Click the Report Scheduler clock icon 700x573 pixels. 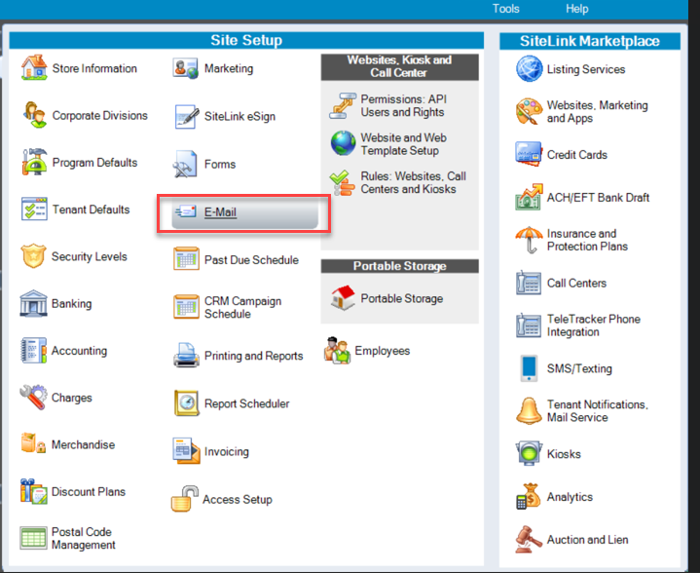coord(187,403)
